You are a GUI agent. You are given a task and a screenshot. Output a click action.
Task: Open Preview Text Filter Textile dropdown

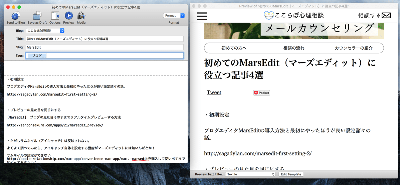click(x=250, y=174)
